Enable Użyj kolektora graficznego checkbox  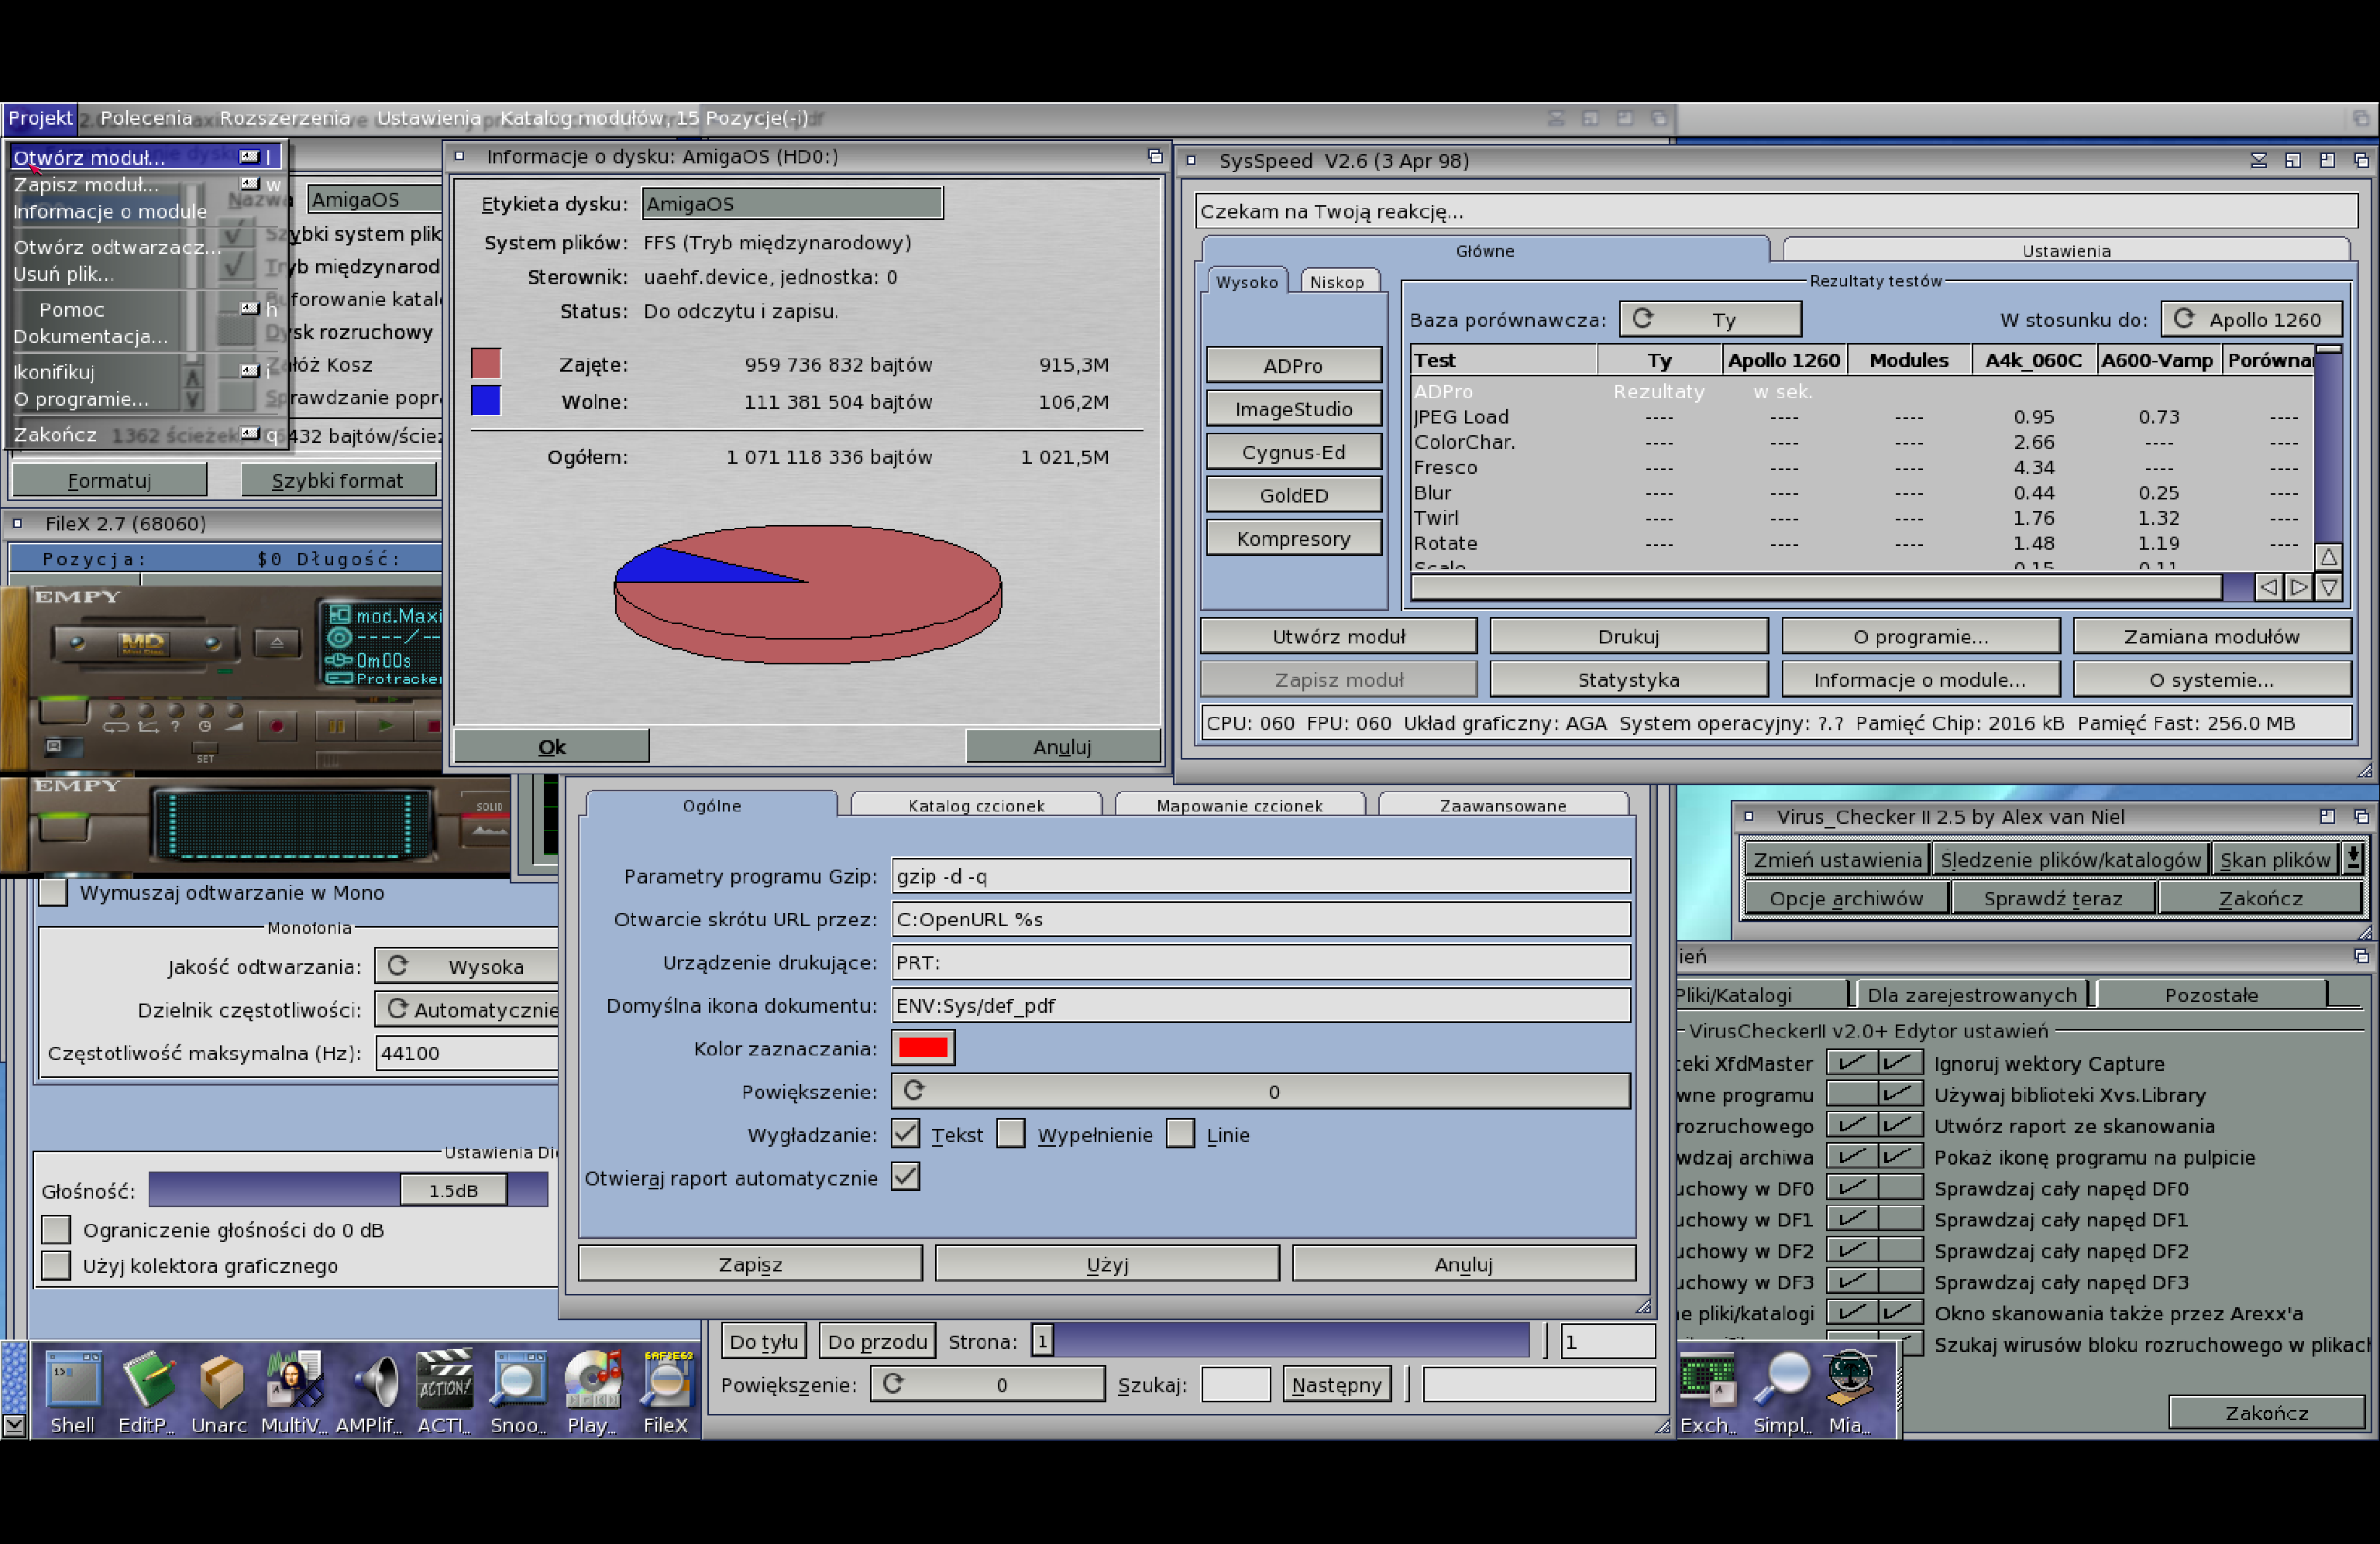pyautogui.click(x=56, y=1265)
